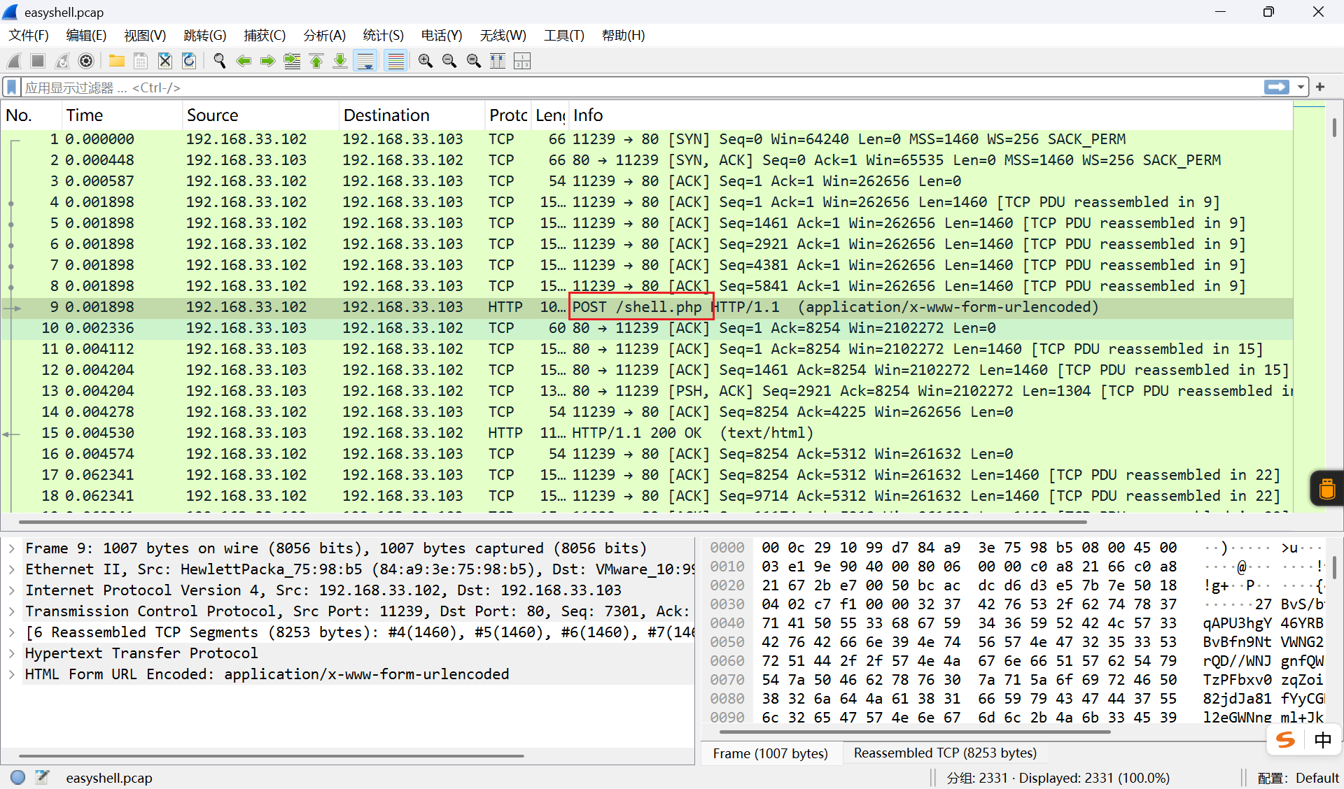Expand the Hypertext Transfer Protocol tree
This screenshot has width=1344, height=789.
(12, 653)
